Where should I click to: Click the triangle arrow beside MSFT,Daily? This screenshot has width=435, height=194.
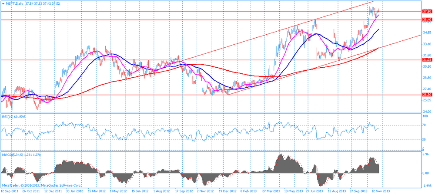pos(3,3)
